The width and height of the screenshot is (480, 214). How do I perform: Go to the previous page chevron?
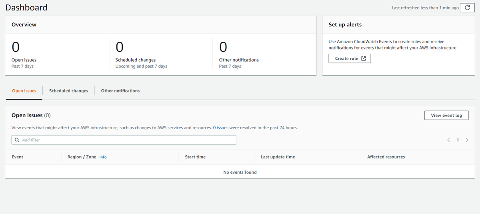[448, 140]
